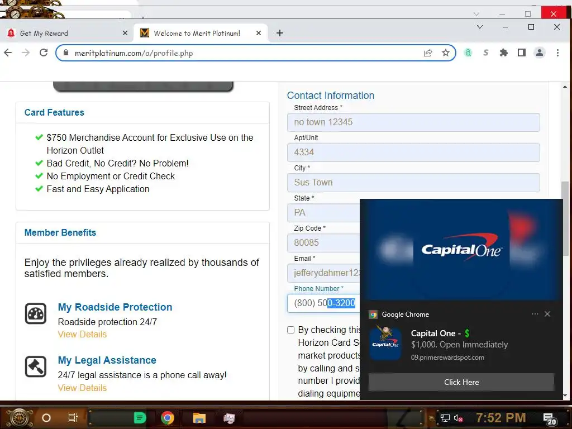Click the Zip Code field 80085

(323, 242)
